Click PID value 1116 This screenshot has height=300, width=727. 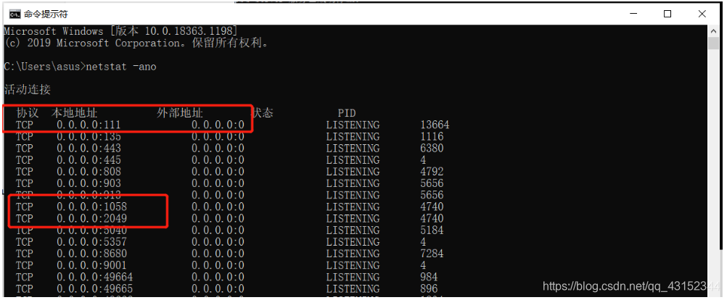432,136
